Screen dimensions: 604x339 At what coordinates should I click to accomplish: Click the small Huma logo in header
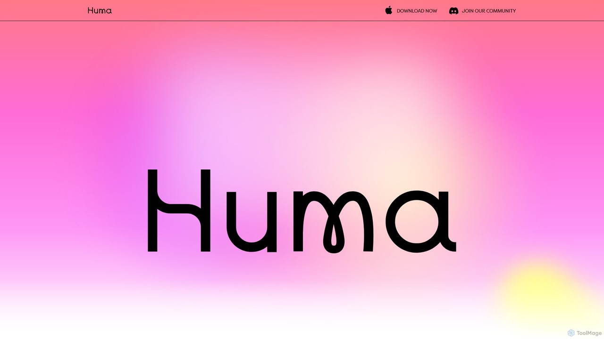(x=100, y=10)
